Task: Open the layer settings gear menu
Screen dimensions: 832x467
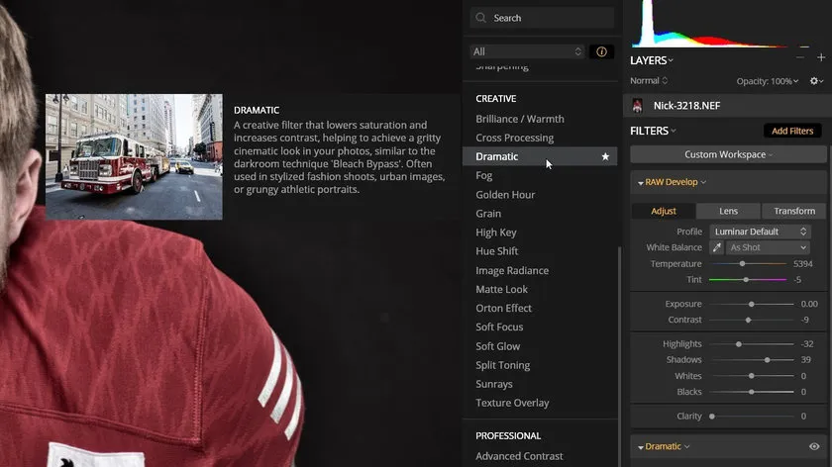Action: click(816, 81)
